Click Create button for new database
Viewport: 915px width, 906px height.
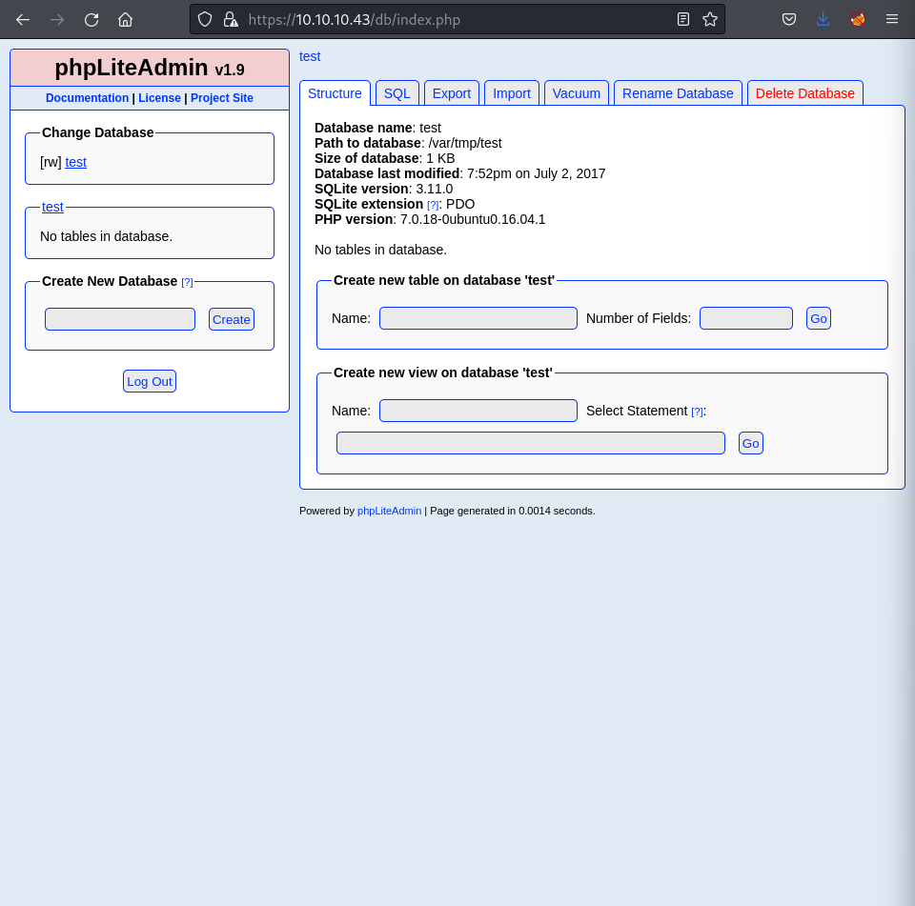pos(232,319)
